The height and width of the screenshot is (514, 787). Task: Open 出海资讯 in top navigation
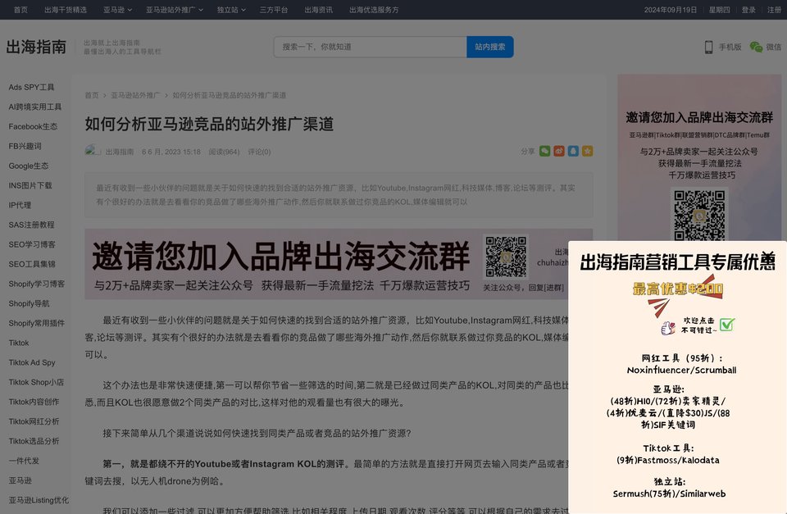pos(318,10)
